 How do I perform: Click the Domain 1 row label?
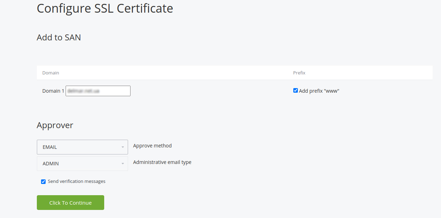(x=53, y=91)
